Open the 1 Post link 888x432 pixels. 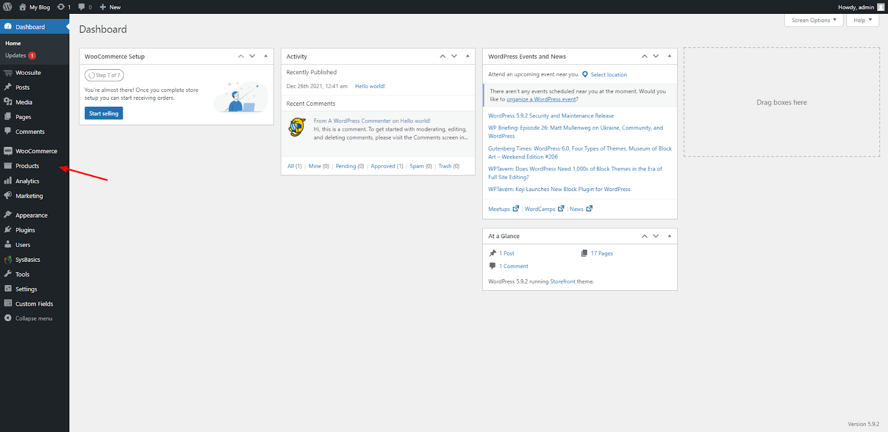(x=507, y=253)
